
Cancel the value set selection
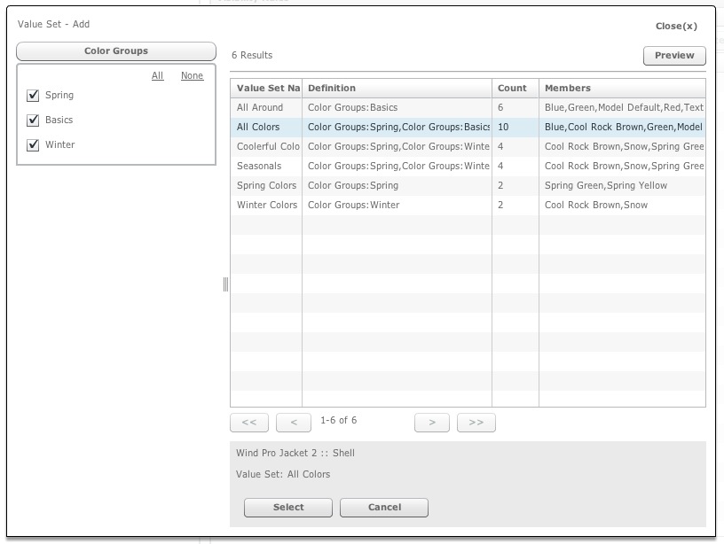(x=384, y=508)
